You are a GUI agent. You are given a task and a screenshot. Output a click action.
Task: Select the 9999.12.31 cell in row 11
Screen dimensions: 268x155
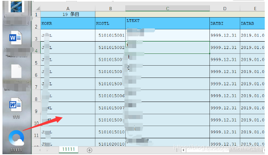tap(225, 132)
